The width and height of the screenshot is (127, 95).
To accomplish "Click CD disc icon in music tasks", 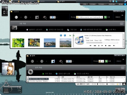I will point(30,72).
